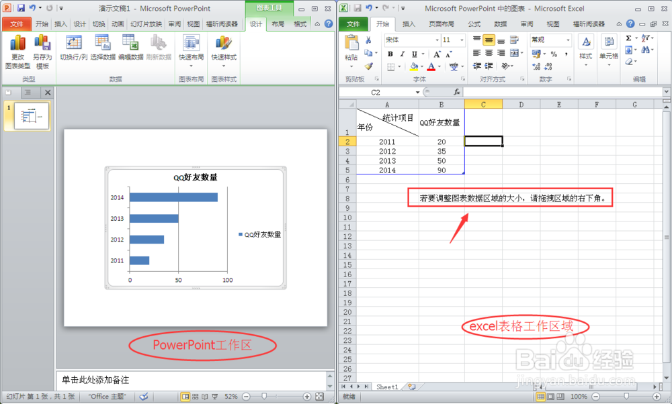Toggle top vertical alignment in Excel

pyautogui.click(x=476, y=39)
